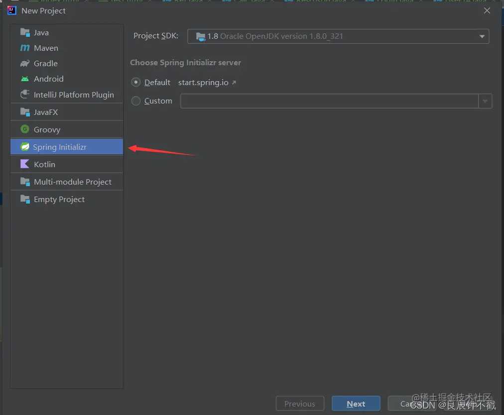Click the Kotlin logo icon
This screenshot has height=415, width=504.
25,164
